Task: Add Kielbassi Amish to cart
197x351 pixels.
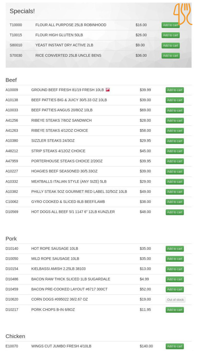Action: [x=175, y=269]
